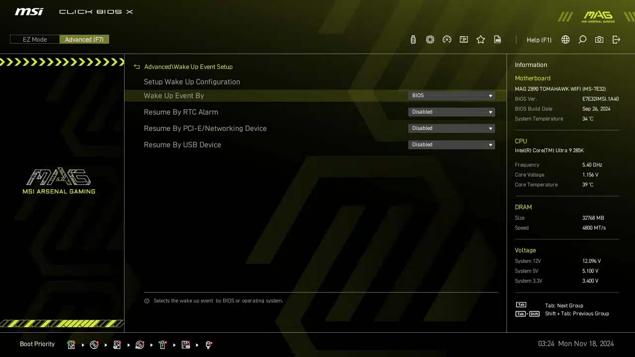Select the Resume By RTC Alarm label
Viewport: 635px width, 357px height.
[181, 112]
